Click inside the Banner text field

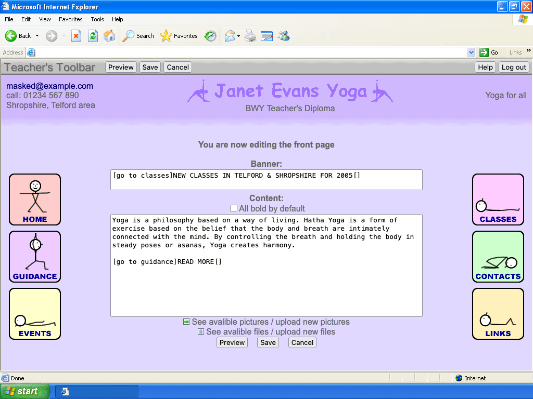point(266,180)
